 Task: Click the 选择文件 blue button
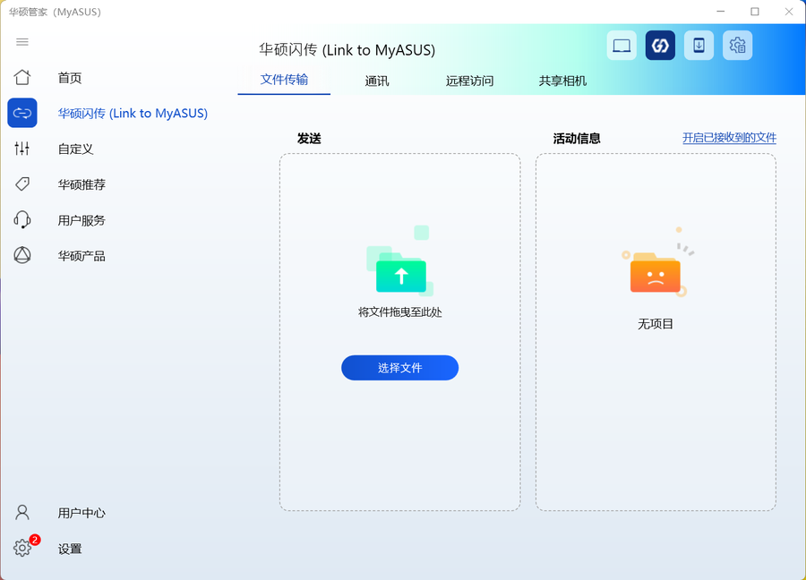pos(399,368)
